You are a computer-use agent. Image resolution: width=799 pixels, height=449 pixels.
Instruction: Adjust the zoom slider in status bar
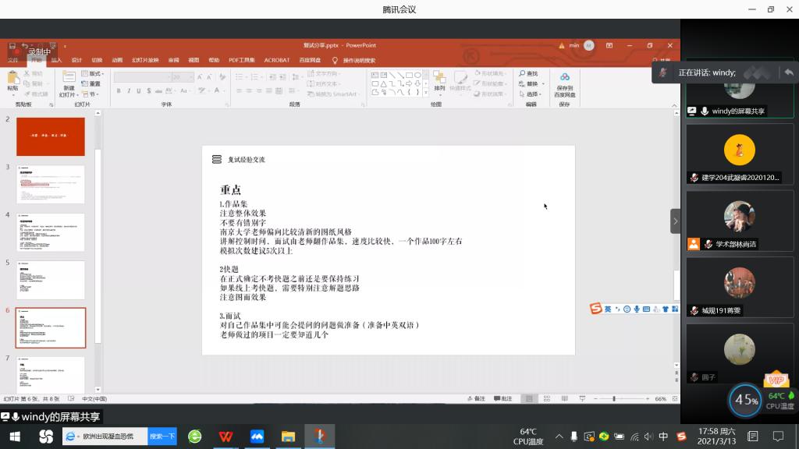click(614, 398)
